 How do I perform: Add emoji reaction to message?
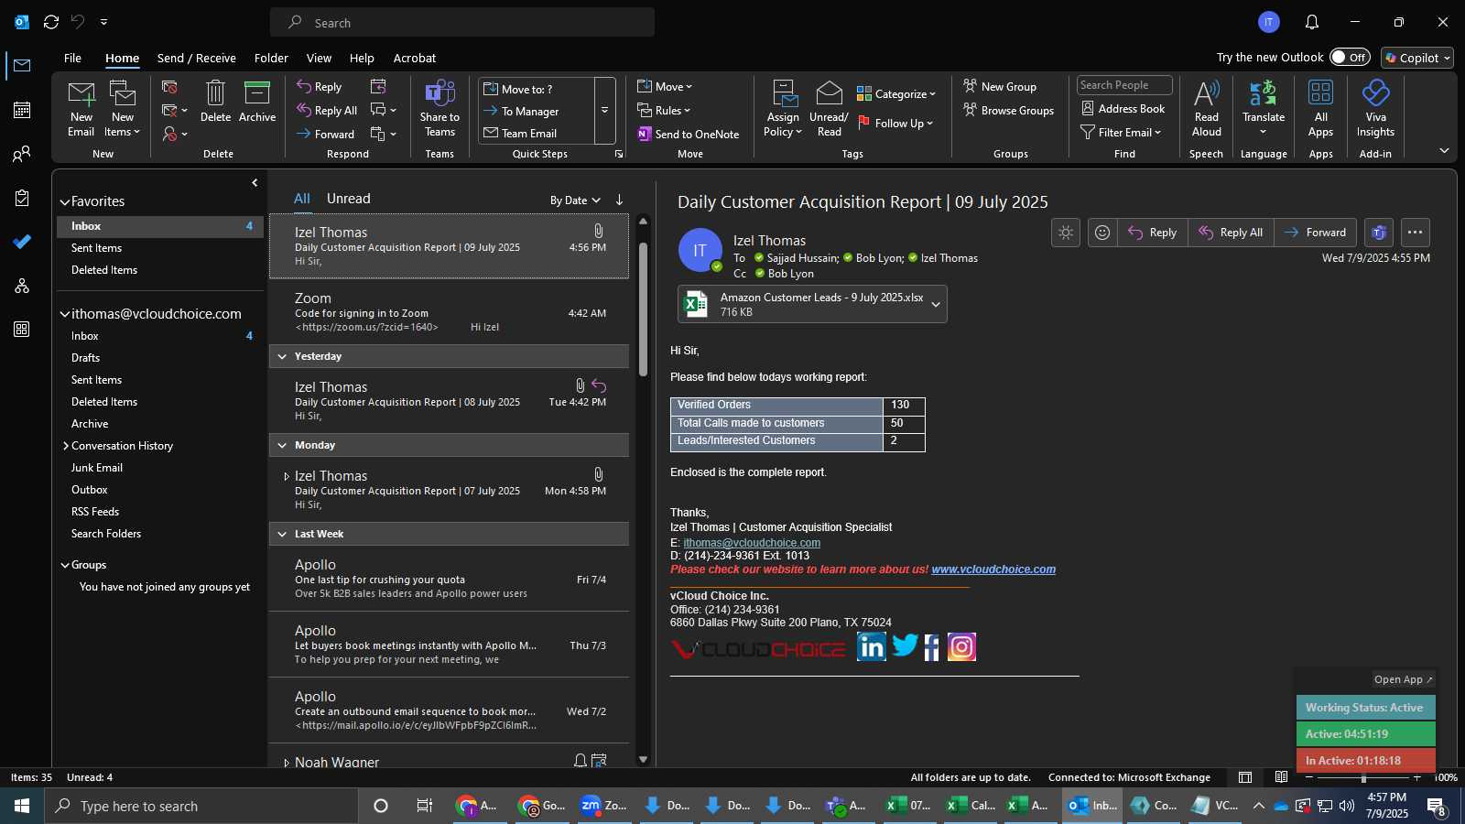[1102, 233]
